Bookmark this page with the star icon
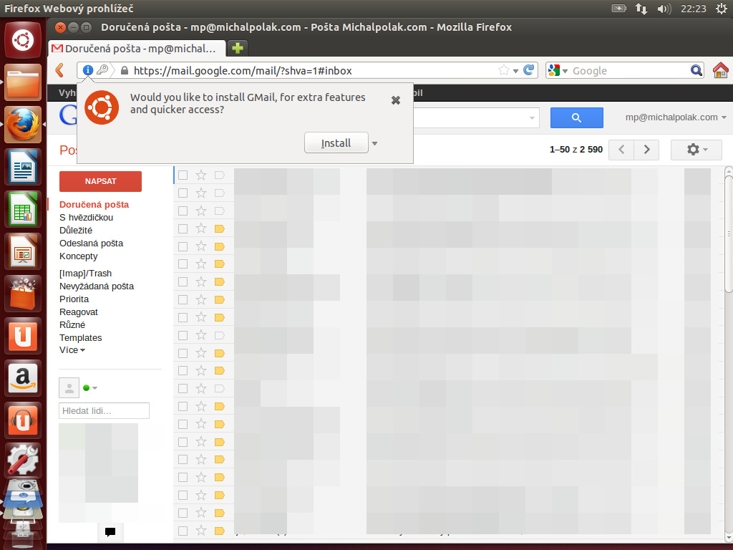 point(503,70)
